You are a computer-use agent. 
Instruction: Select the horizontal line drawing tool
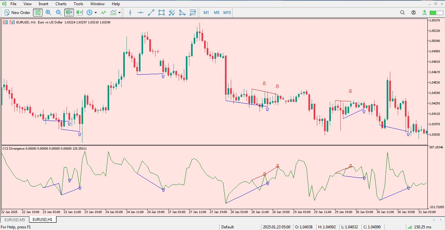click(141, 13)
